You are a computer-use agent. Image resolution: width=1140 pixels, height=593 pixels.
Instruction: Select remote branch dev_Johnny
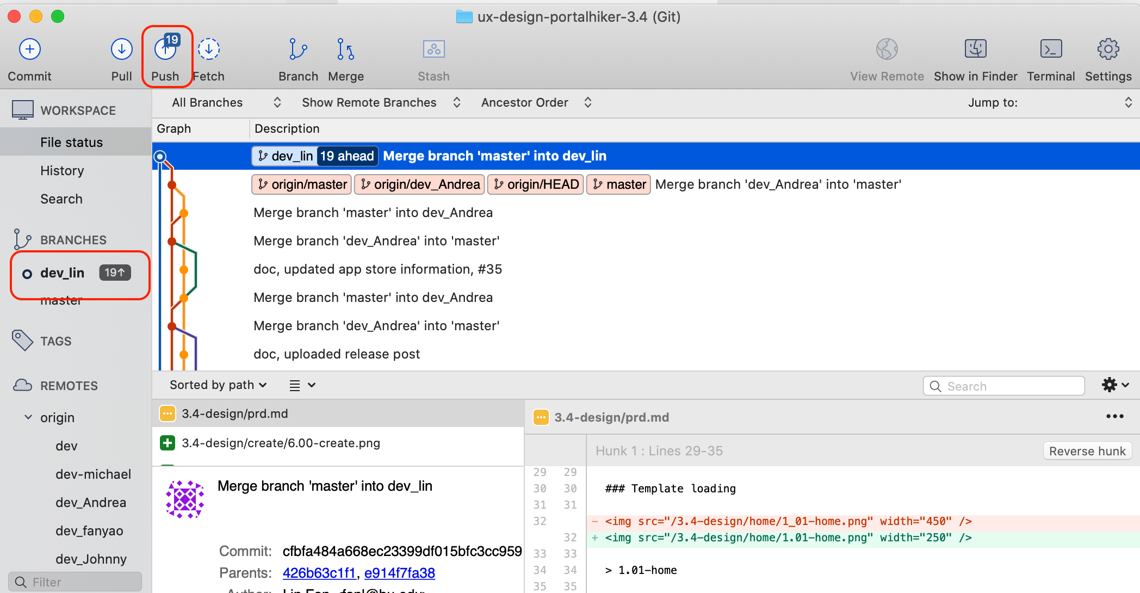91,559
